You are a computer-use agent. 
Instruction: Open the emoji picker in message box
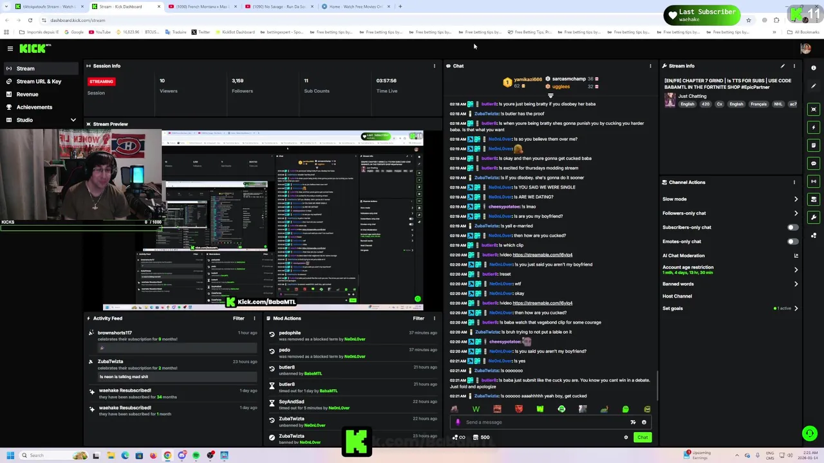pos(644,422)
